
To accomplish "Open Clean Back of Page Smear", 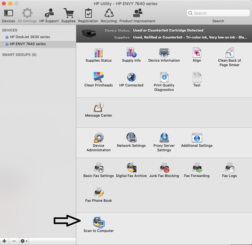I will 229,57.
